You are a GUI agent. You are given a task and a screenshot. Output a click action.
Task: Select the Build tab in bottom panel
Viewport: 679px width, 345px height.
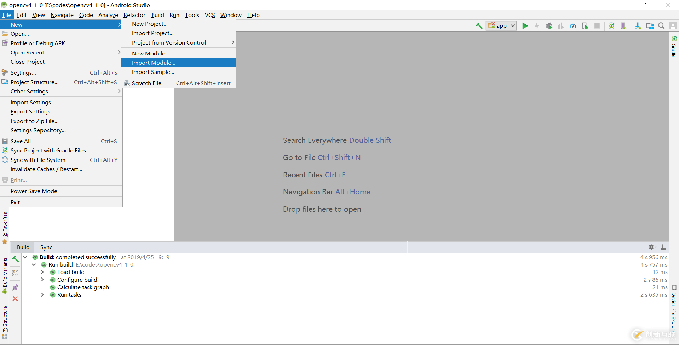coord(23,247)
